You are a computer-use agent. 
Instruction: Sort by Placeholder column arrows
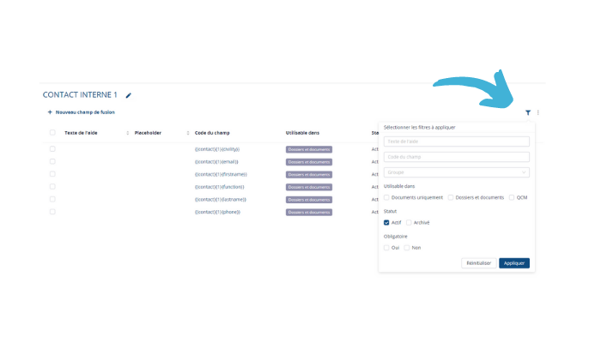188,133
